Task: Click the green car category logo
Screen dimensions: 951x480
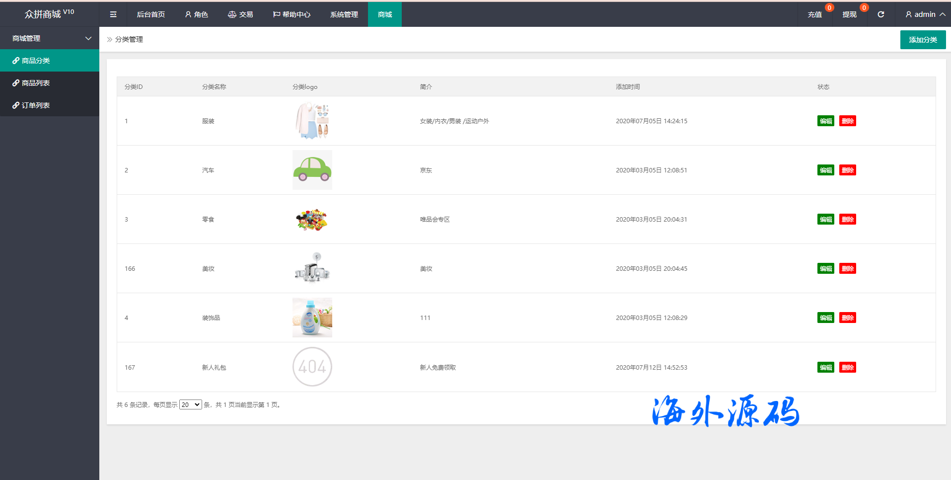Action: pyautogui.click(x=312, y=170)
